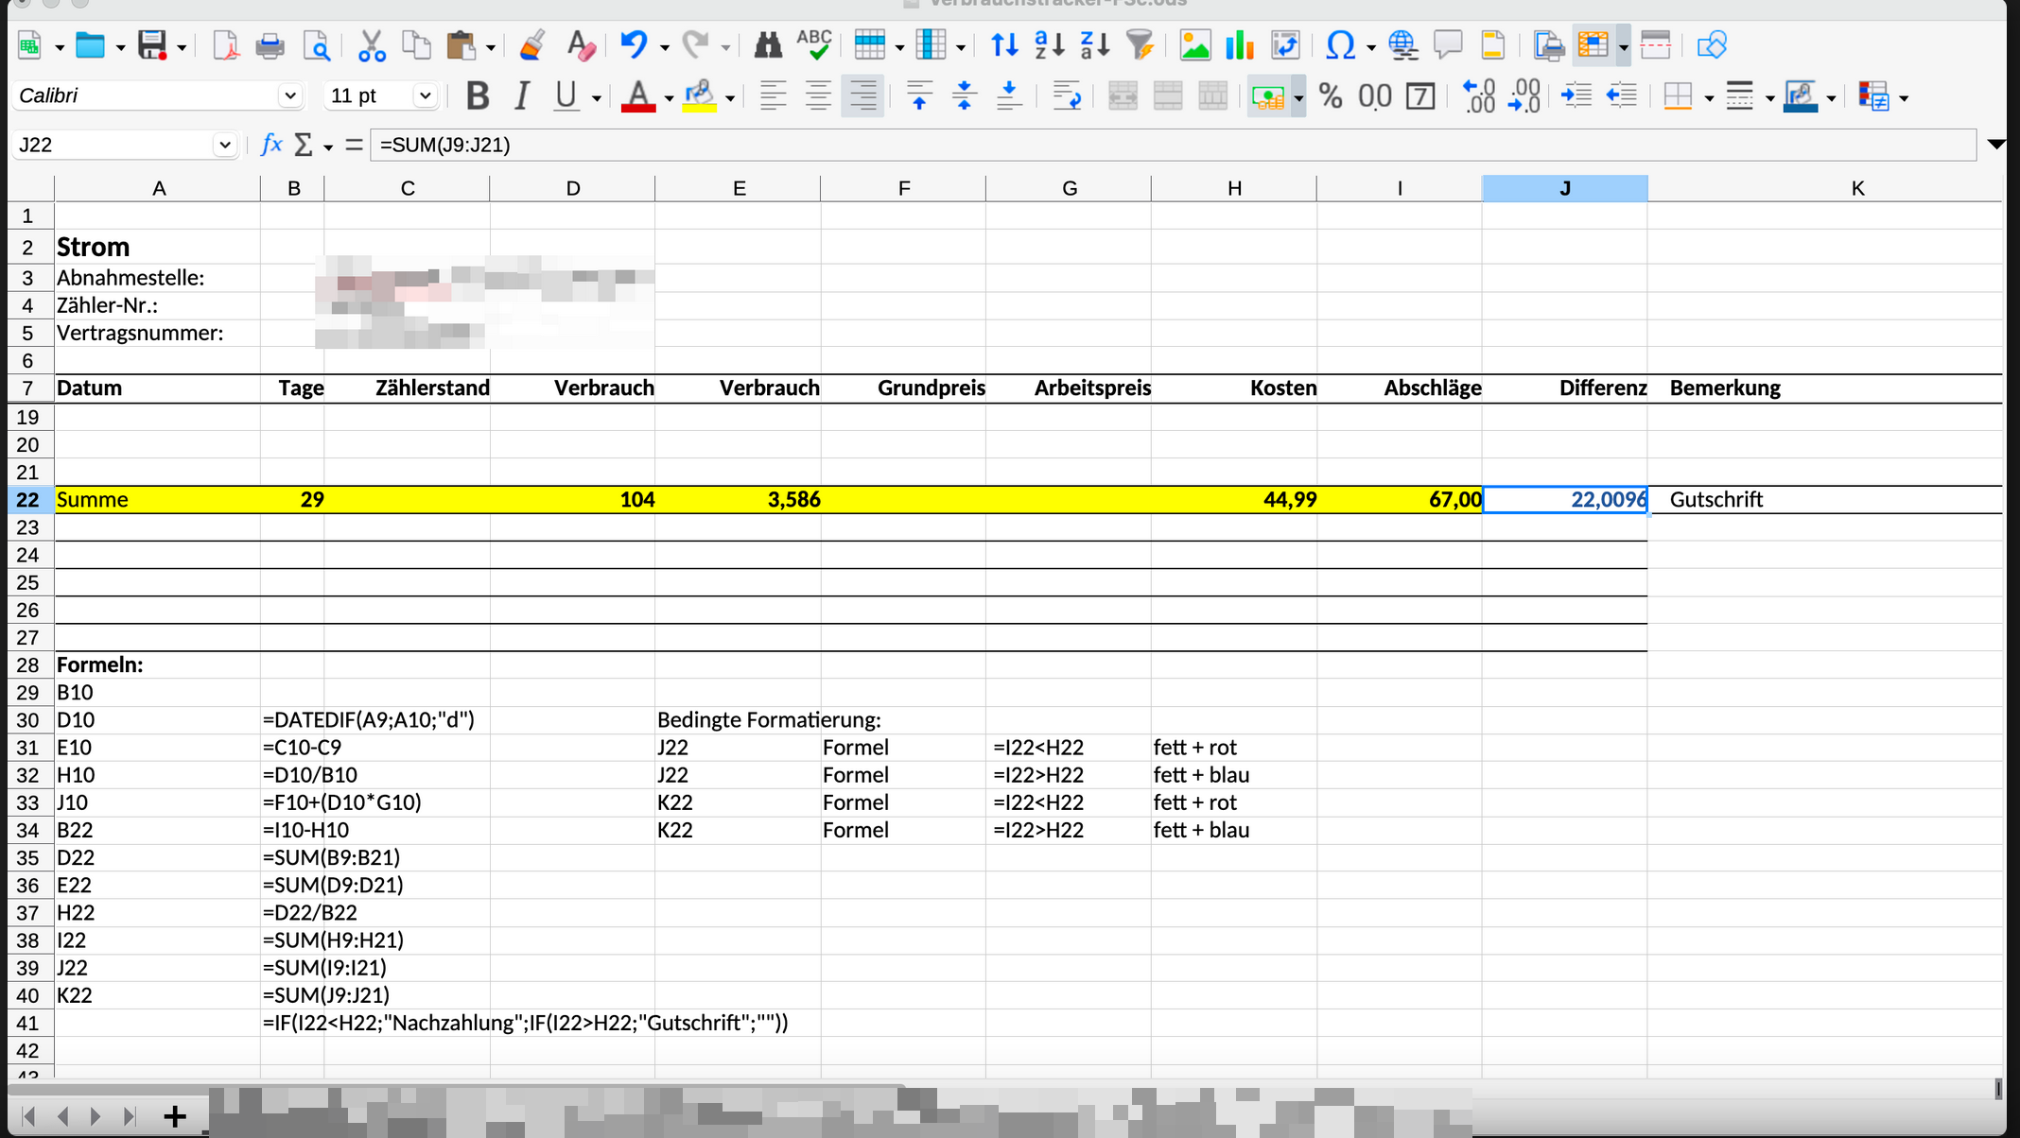Viewport: 2020px width, 1138px height.
Task: Click the Format as Percent icon
Action: 1331,96
